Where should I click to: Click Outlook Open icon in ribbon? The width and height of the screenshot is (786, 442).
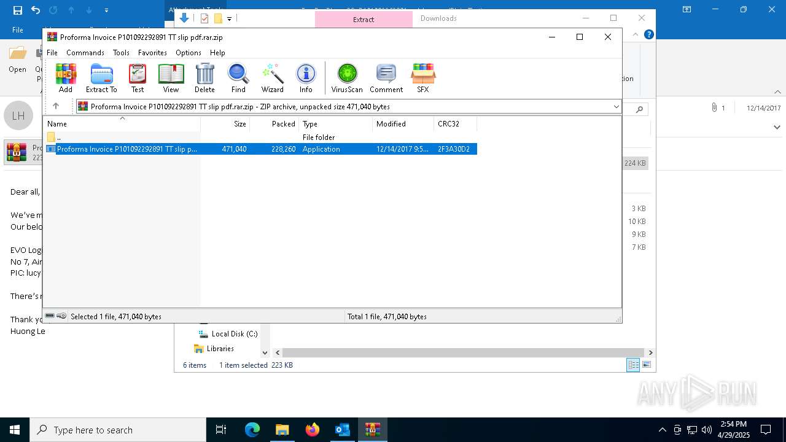(17, 60)
